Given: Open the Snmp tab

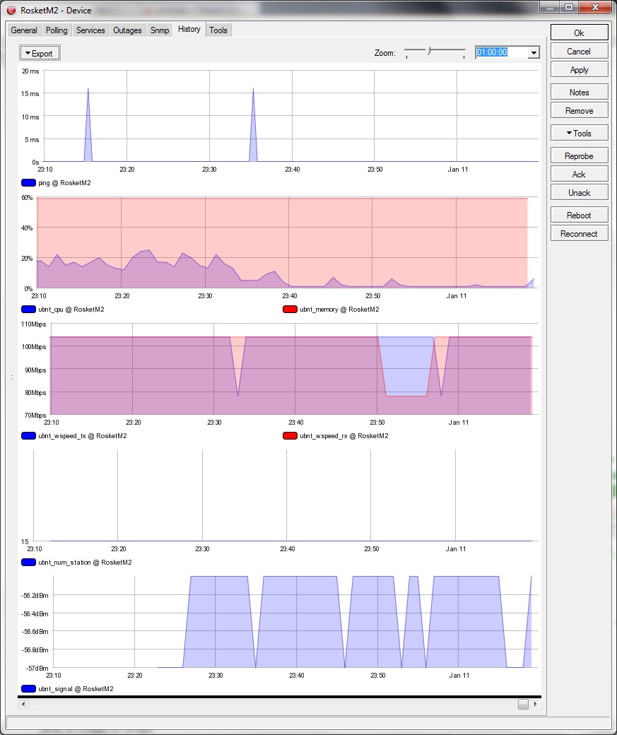Looking at the screenshot, I should (160, 30).
